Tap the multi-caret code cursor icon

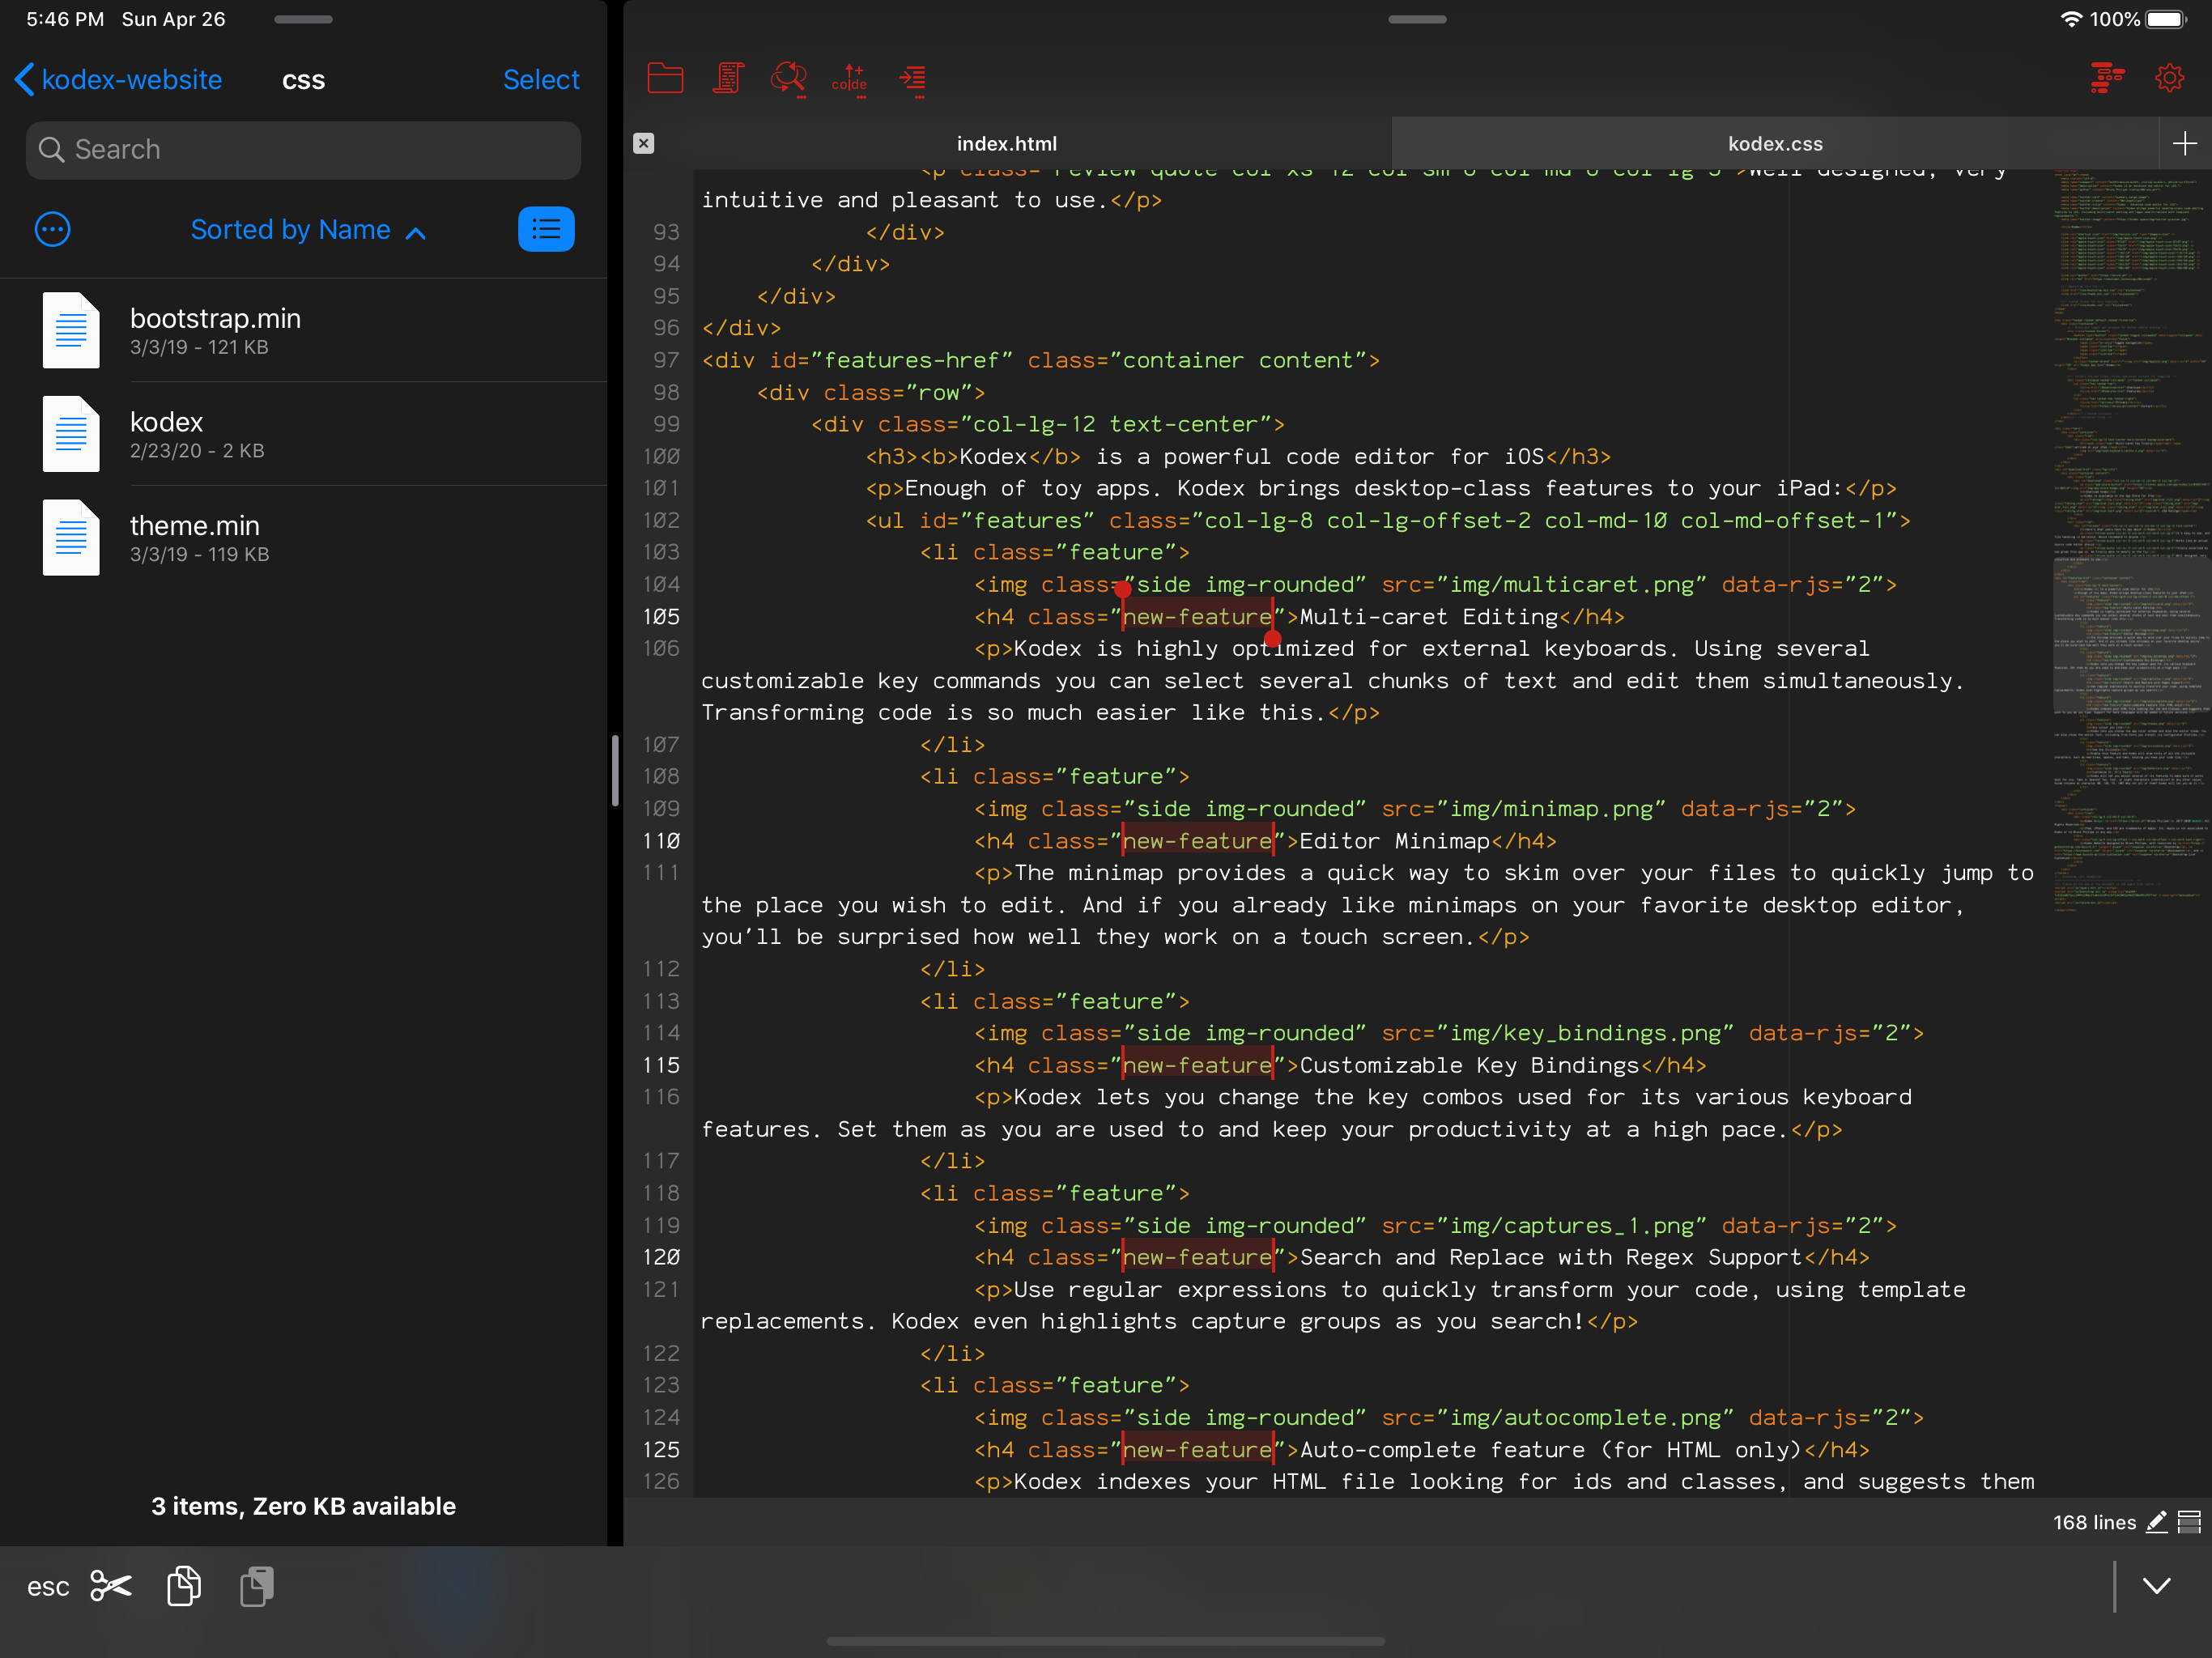point(850,78)
